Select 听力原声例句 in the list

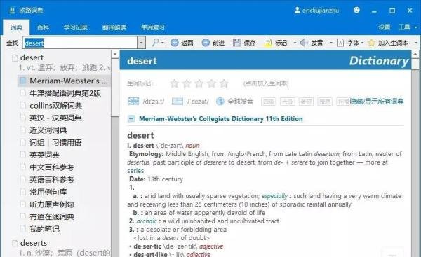click(x=52, y=204)
